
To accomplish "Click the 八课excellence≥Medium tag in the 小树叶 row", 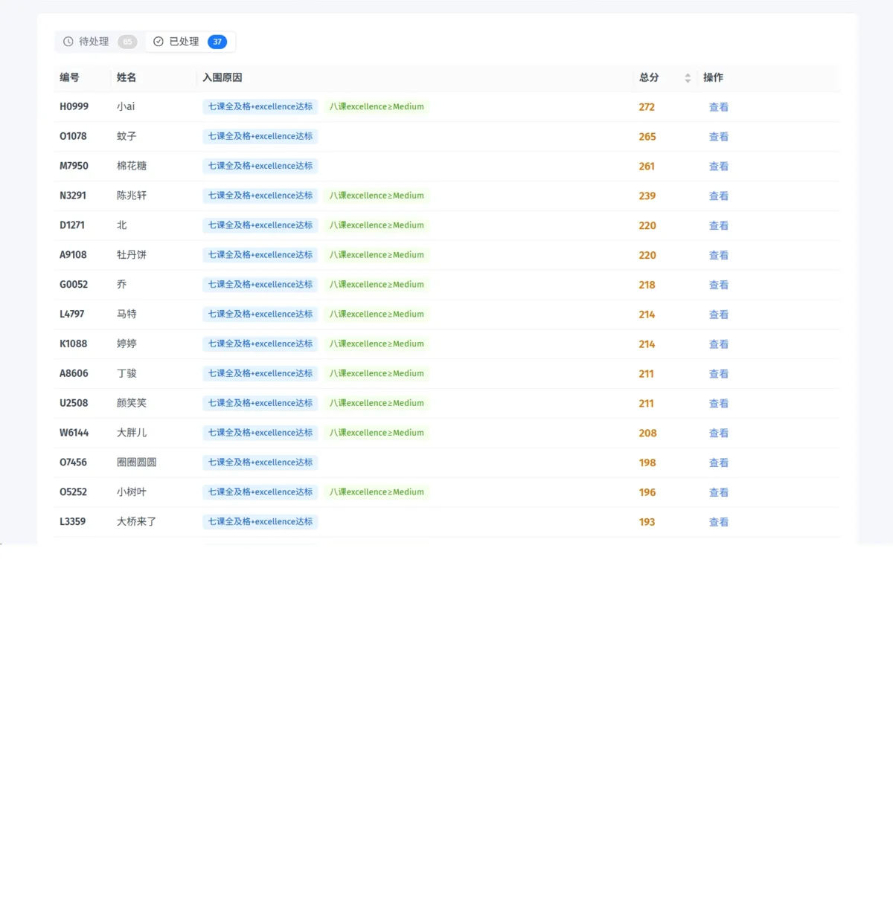I will point(377,492).
